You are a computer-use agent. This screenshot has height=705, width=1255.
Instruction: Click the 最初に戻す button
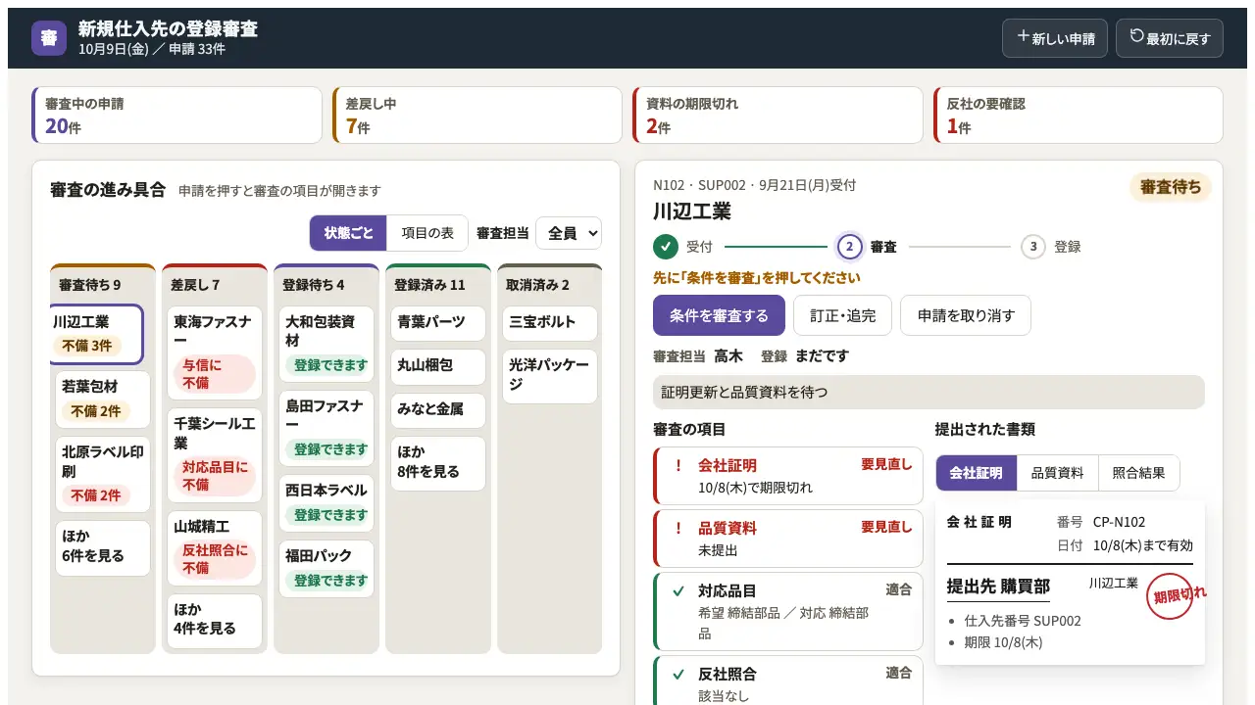[1170, 38]
